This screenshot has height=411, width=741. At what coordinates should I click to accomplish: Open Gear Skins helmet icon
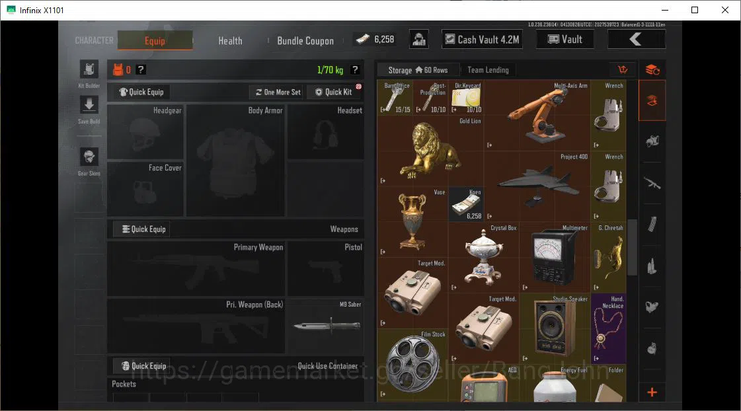[89, 157]
